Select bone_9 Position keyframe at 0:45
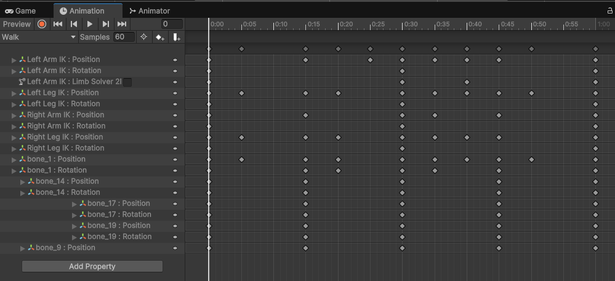615x281 pixels. [x=499, y=248]
